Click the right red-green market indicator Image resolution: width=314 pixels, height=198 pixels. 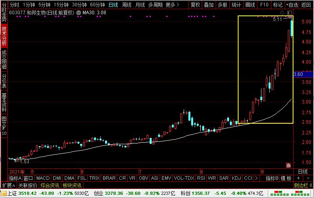pos(301,193)
